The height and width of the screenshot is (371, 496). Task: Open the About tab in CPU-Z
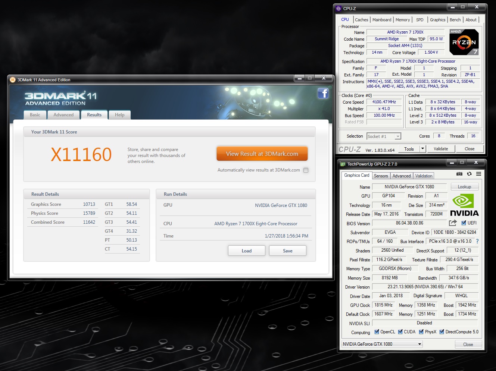[471, 20]
